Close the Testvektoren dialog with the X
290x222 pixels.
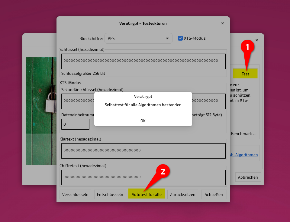[x=223, y=23]
